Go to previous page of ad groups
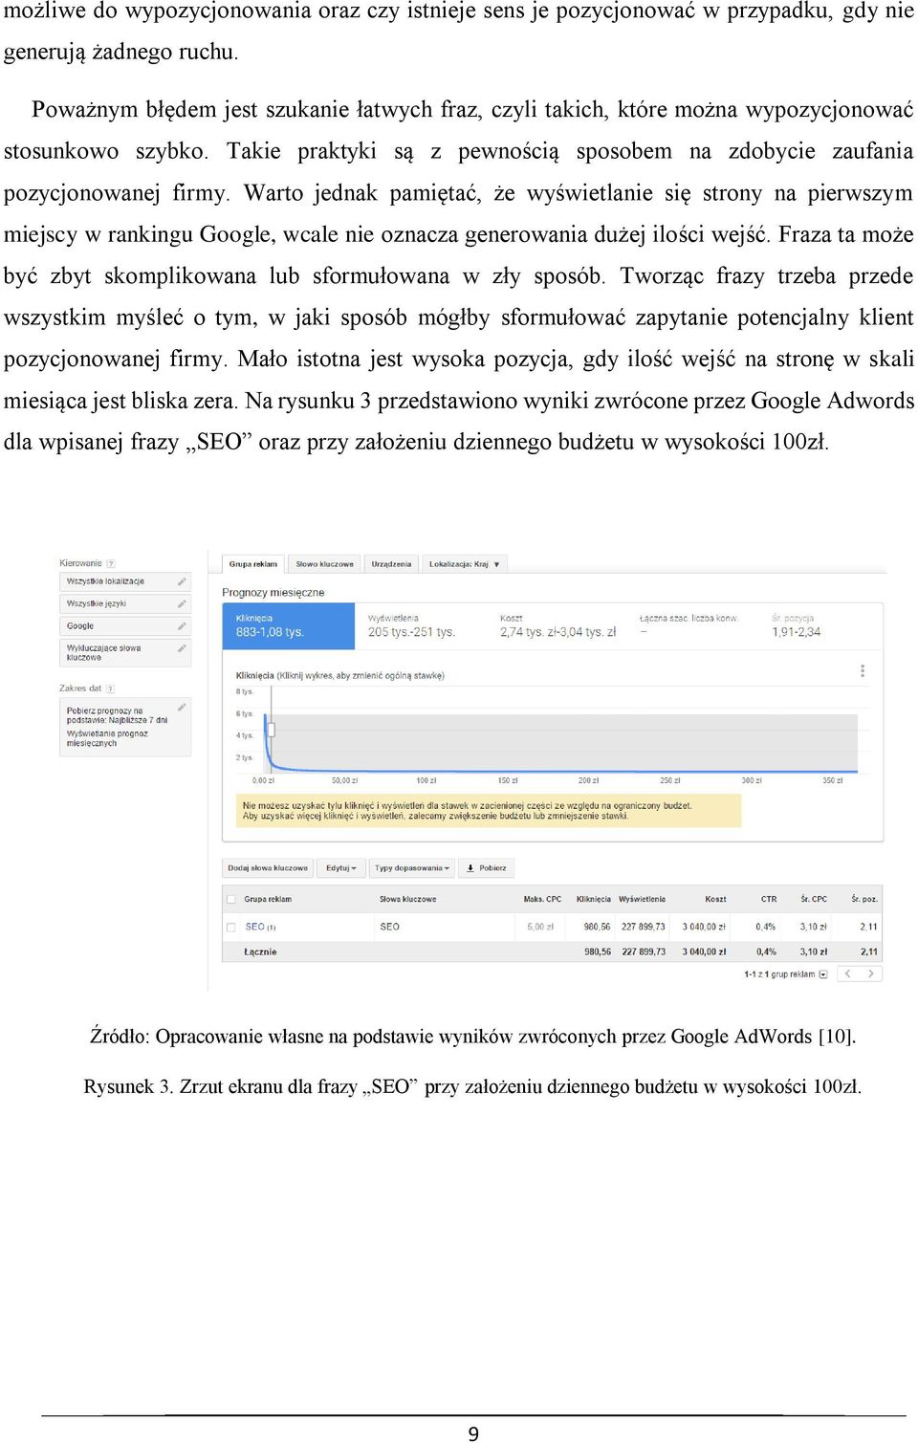Image resolution: width=918 pixels, height=1443 pixels. [x=848, y=973]
